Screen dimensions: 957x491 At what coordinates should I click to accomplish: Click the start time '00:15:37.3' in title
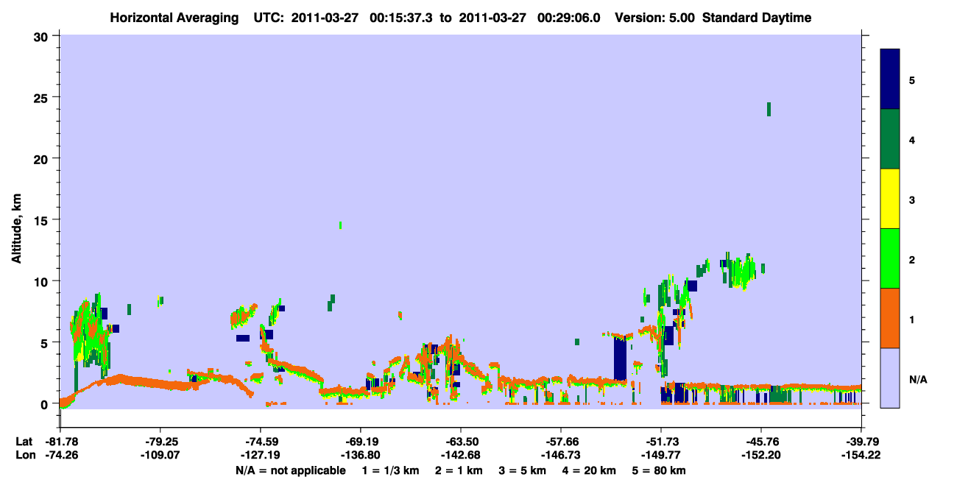402,18
